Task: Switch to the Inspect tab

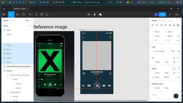Action: pos(170,20)
